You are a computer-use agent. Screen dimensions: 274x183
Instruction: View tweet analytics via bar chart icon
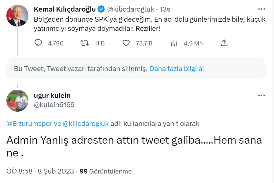tap(174, 43)
